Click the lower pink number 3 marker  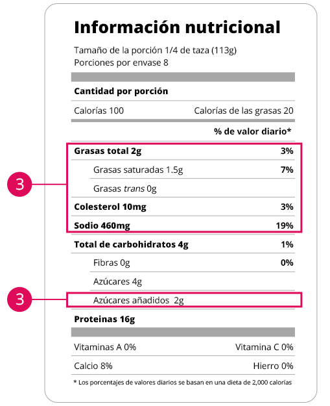point(19,299)
